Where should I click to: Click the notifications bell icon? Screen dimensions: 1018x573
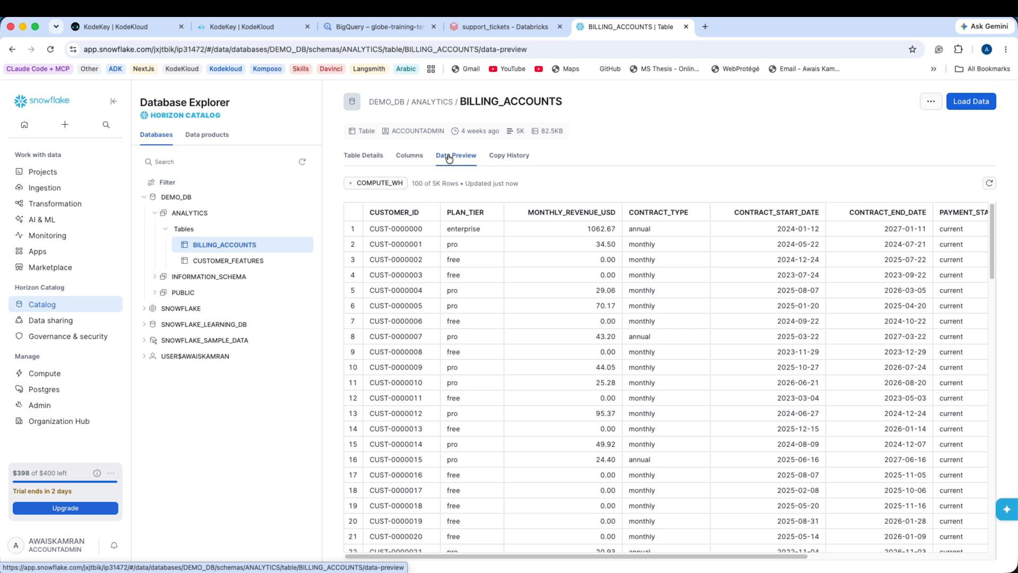(x=114, y=545)
